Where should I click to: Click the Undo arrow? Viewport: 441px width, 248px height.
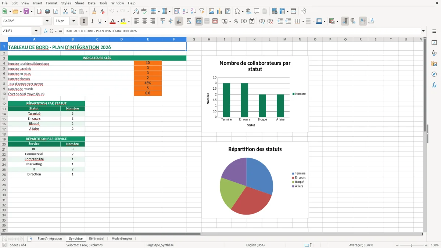[x=112, y=11]
